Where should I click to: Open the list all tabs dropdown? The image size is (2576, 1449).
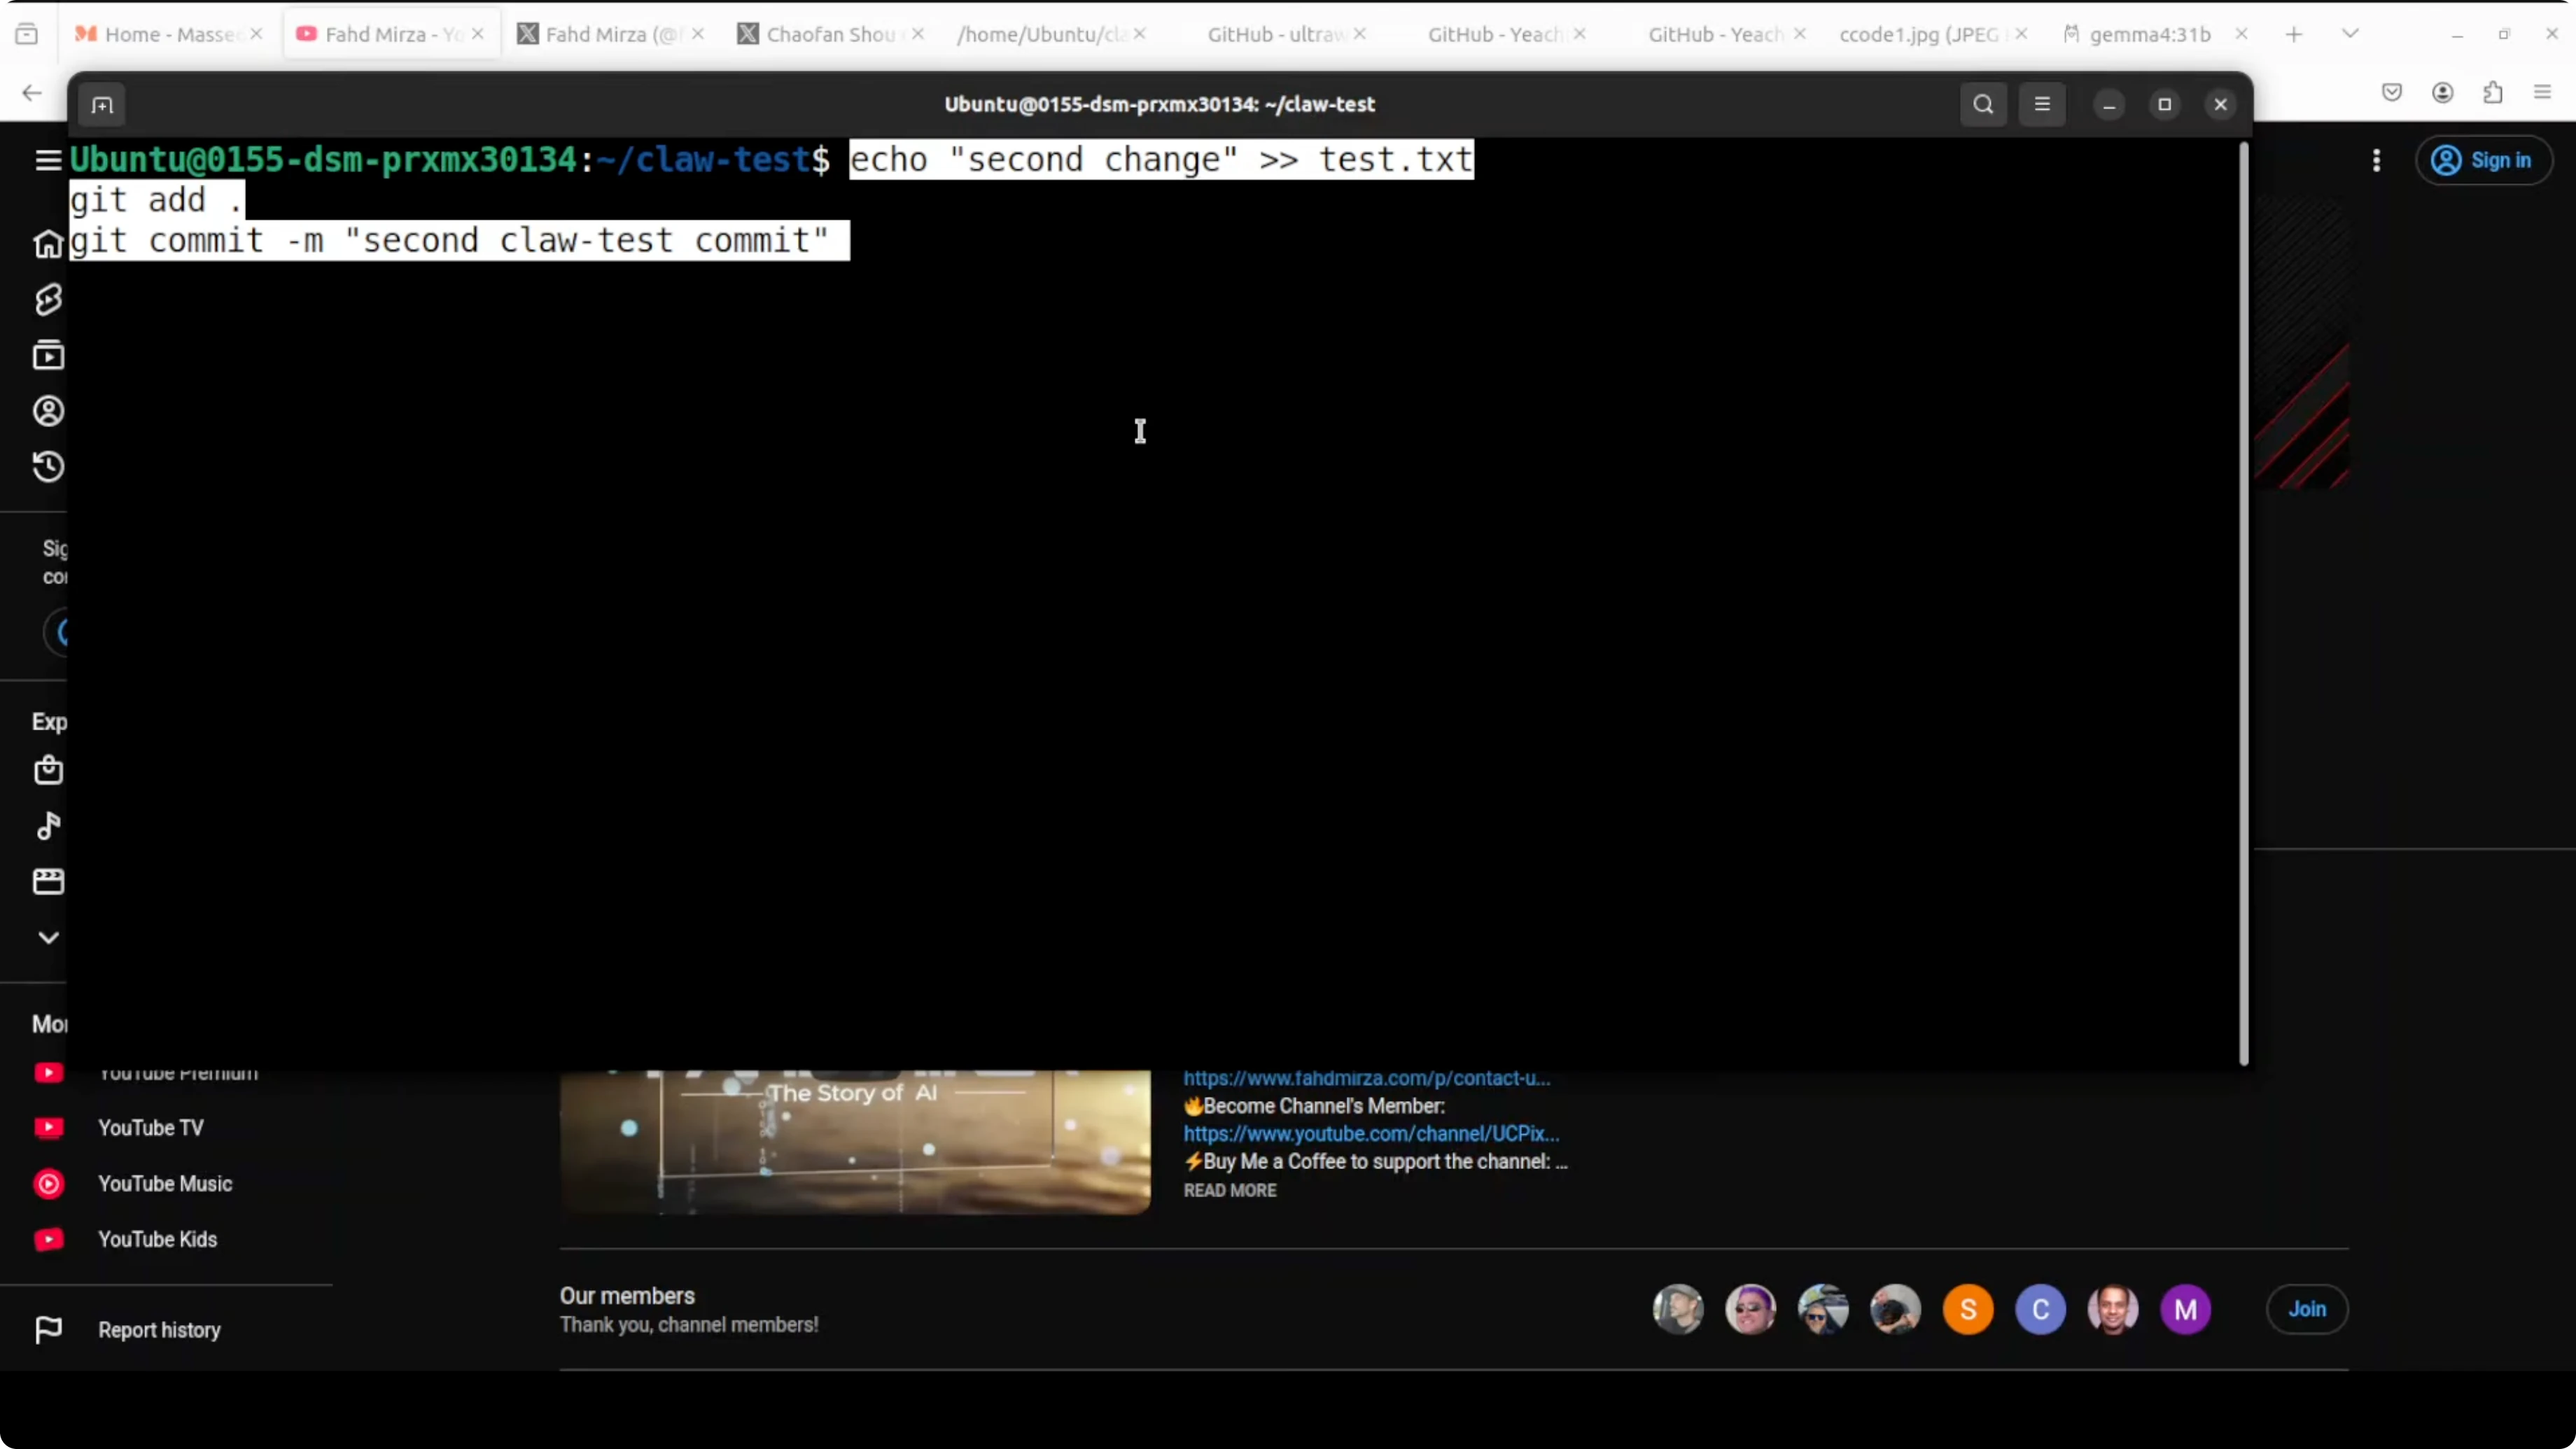tap(2350, 34)
